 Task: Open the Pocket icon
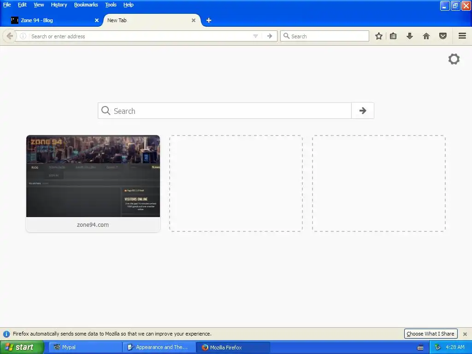click(442, 36)
